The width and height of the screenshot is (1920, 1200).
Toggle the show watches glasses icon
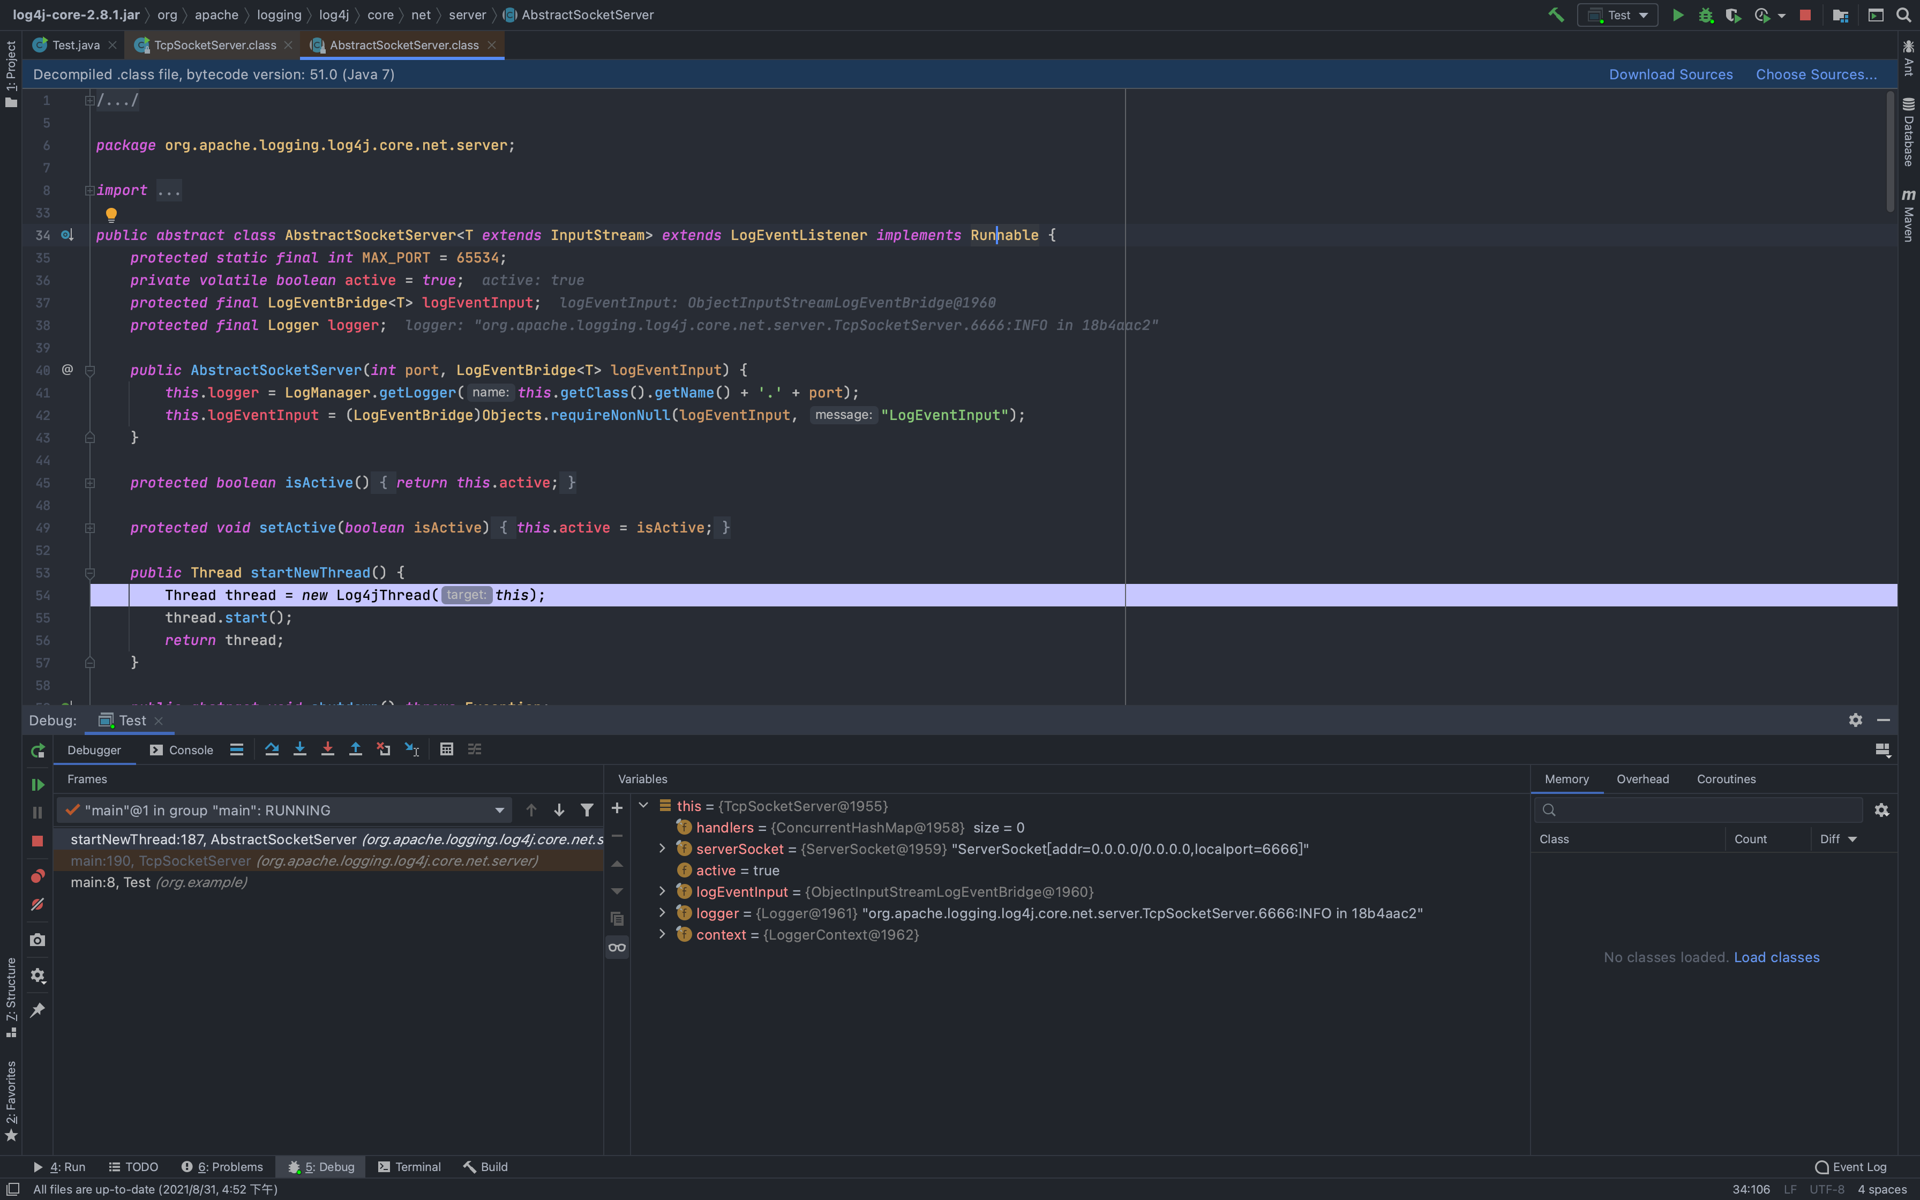click(x=617, y=948)
